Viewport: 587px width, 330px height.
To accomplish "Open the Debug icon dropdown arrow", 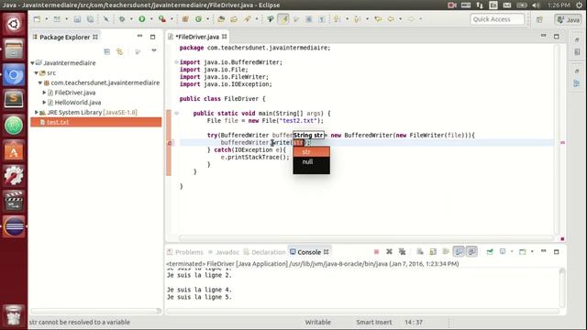I will coord(131,19).
